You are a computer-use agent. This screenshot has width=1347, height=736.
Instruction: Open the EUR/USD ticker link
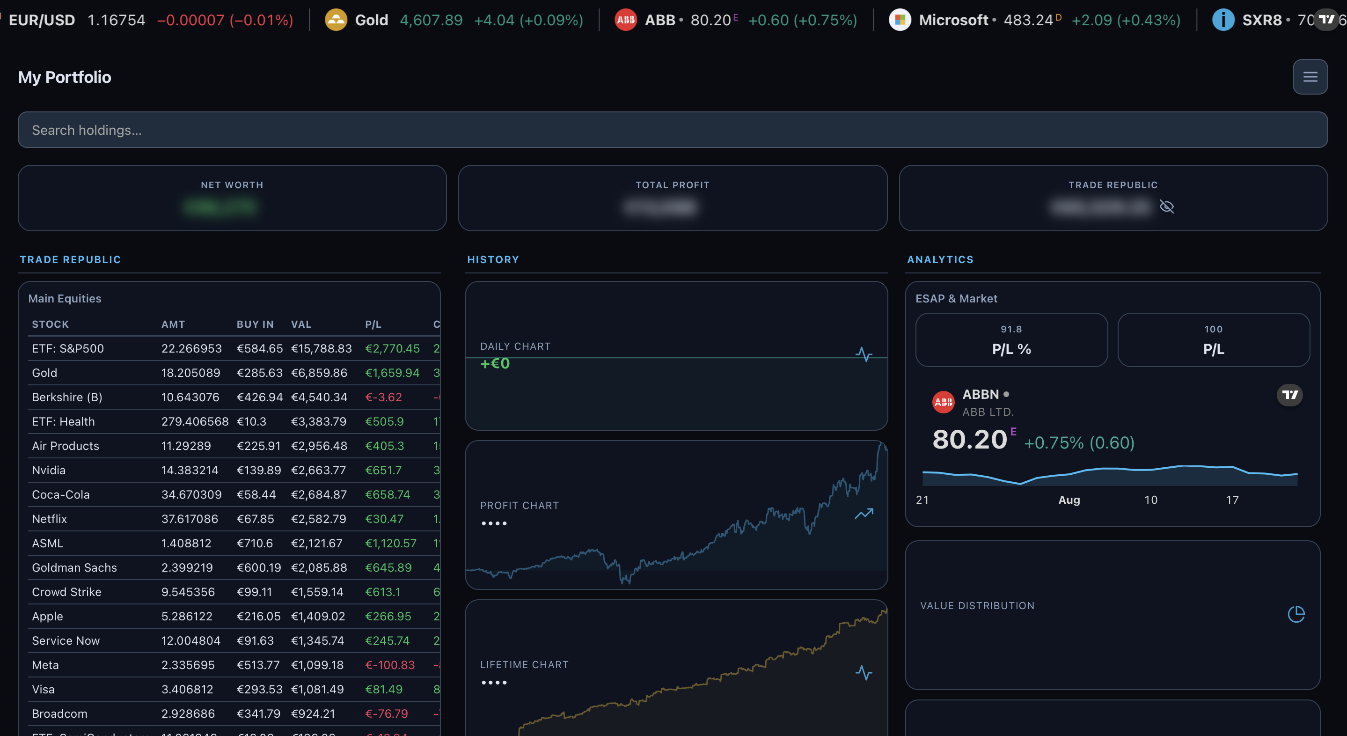pos(42,20)
